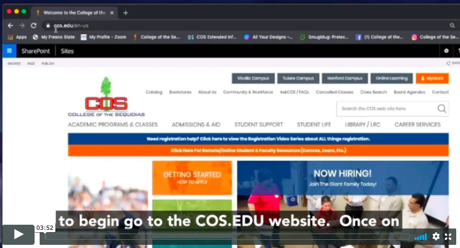The height and width of the screenshot is (248, 460).
Task: Open the SharePoint app launcher waffle
Action: 9,51
